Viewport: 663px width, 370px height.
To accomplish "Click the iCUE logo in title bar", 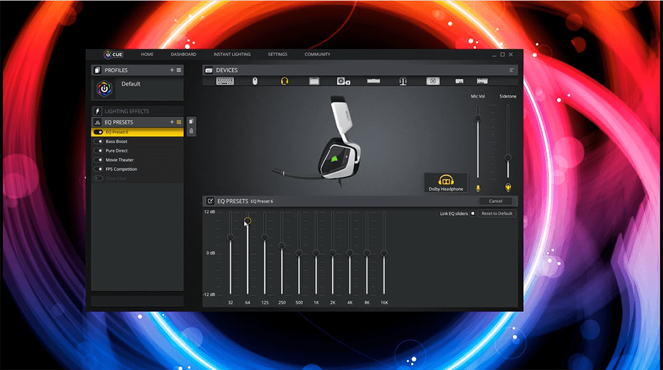I will tap(113, 54).
